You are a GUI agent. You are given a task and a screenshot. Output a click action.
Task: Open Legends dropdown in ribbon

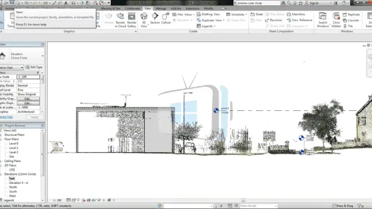[x=206, y=26]
